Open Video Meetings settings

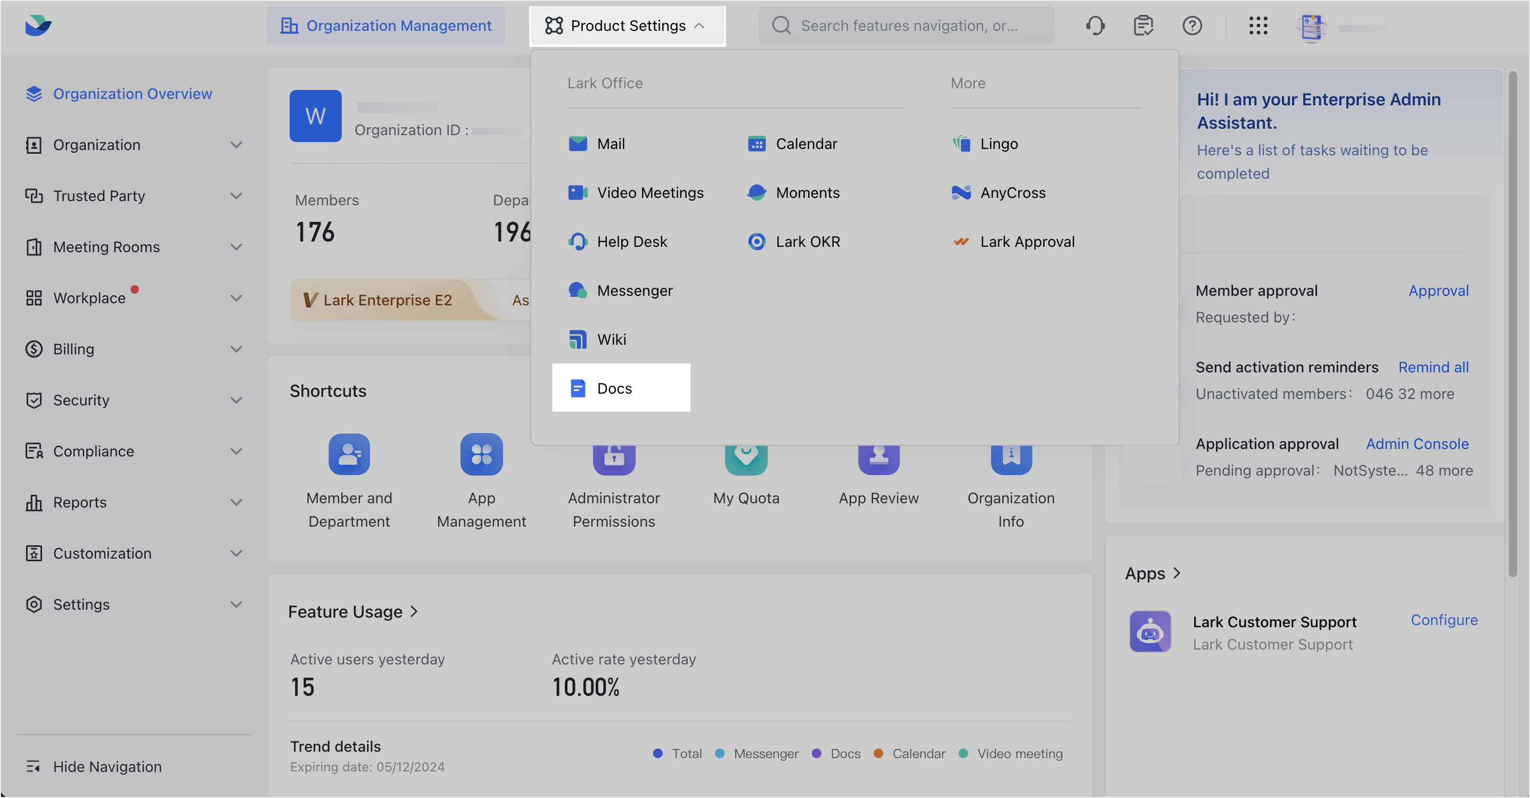point(651,193)
